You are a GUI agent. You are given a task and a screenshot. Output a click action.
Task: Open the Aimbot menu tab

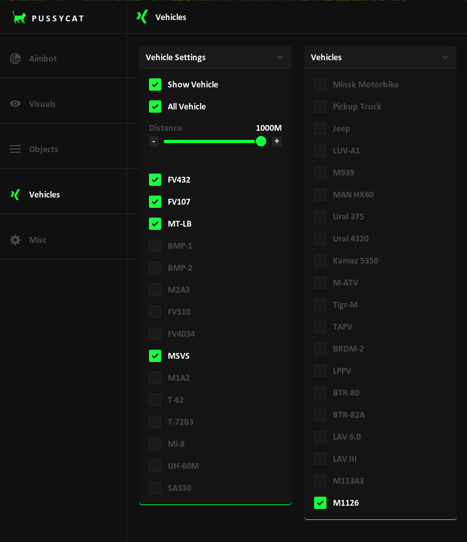[43, 58]
